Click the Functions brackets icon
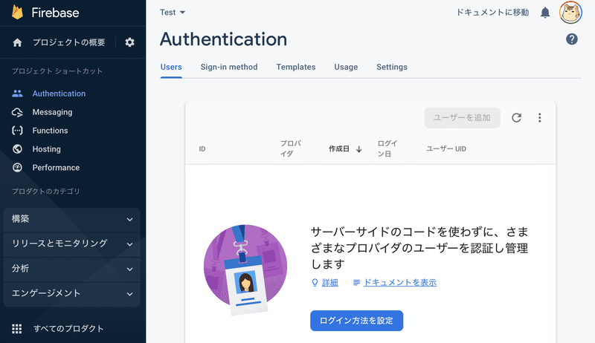The image size is (595, 343). [17, 131]
